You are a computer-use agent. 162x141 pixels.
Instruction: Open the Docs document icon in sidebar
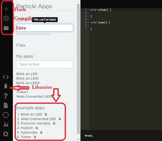point(6,106)
